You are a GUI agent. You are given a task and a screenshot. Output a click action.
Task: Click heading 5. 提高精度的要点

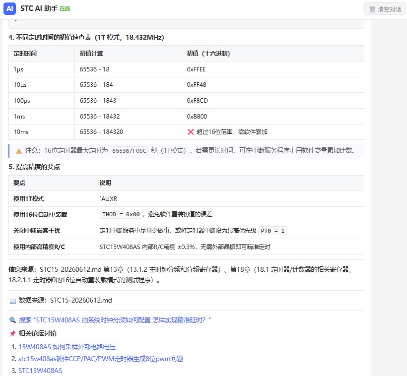click(x=34, y=167)
